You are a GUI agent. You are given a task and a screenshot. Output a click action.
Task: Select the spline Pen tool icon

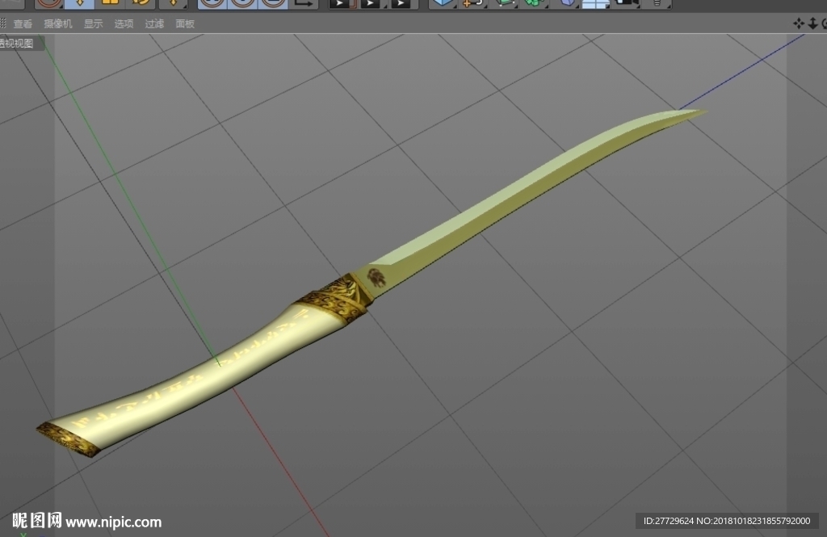(472, 3)
